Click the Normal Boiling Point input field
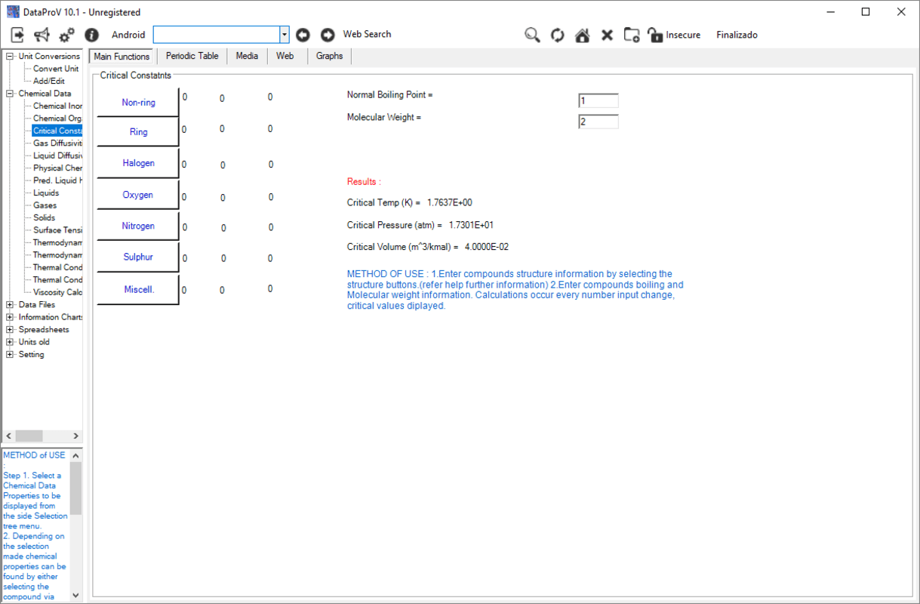 [598, 101]
